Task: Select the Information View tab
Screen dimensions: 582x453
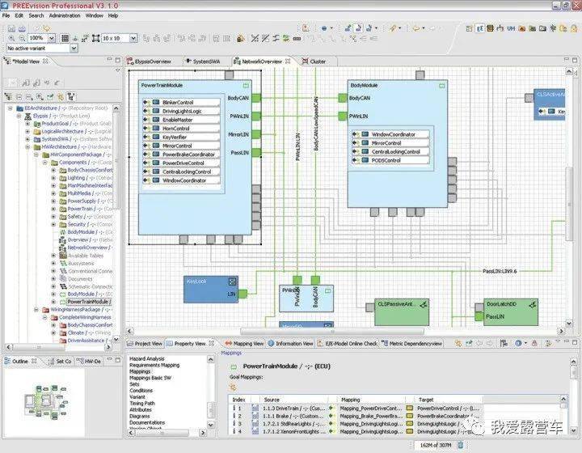Action: pos(291,344)
